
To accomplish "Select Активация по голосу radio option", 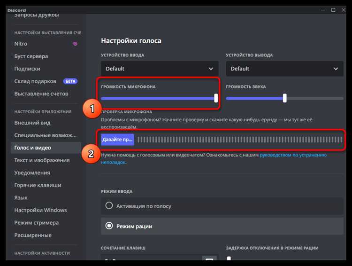I will tap(222, 206).
